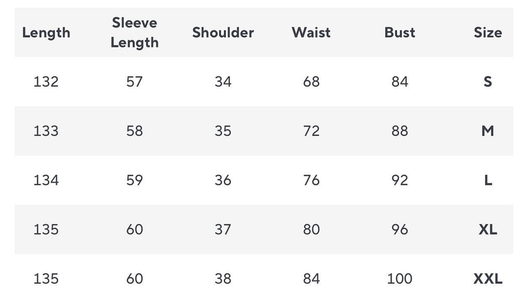
Task: Click the size S label
Action: 487,82
